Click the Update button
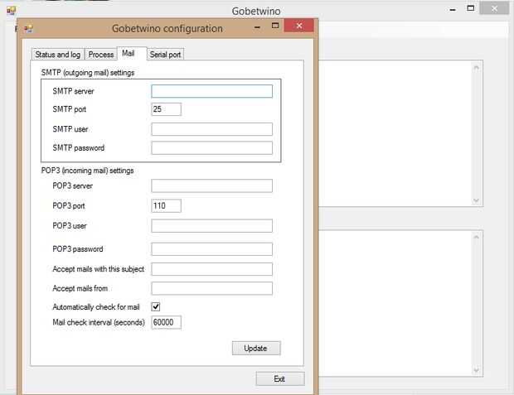The image size is (514, 395). [256, 348]
